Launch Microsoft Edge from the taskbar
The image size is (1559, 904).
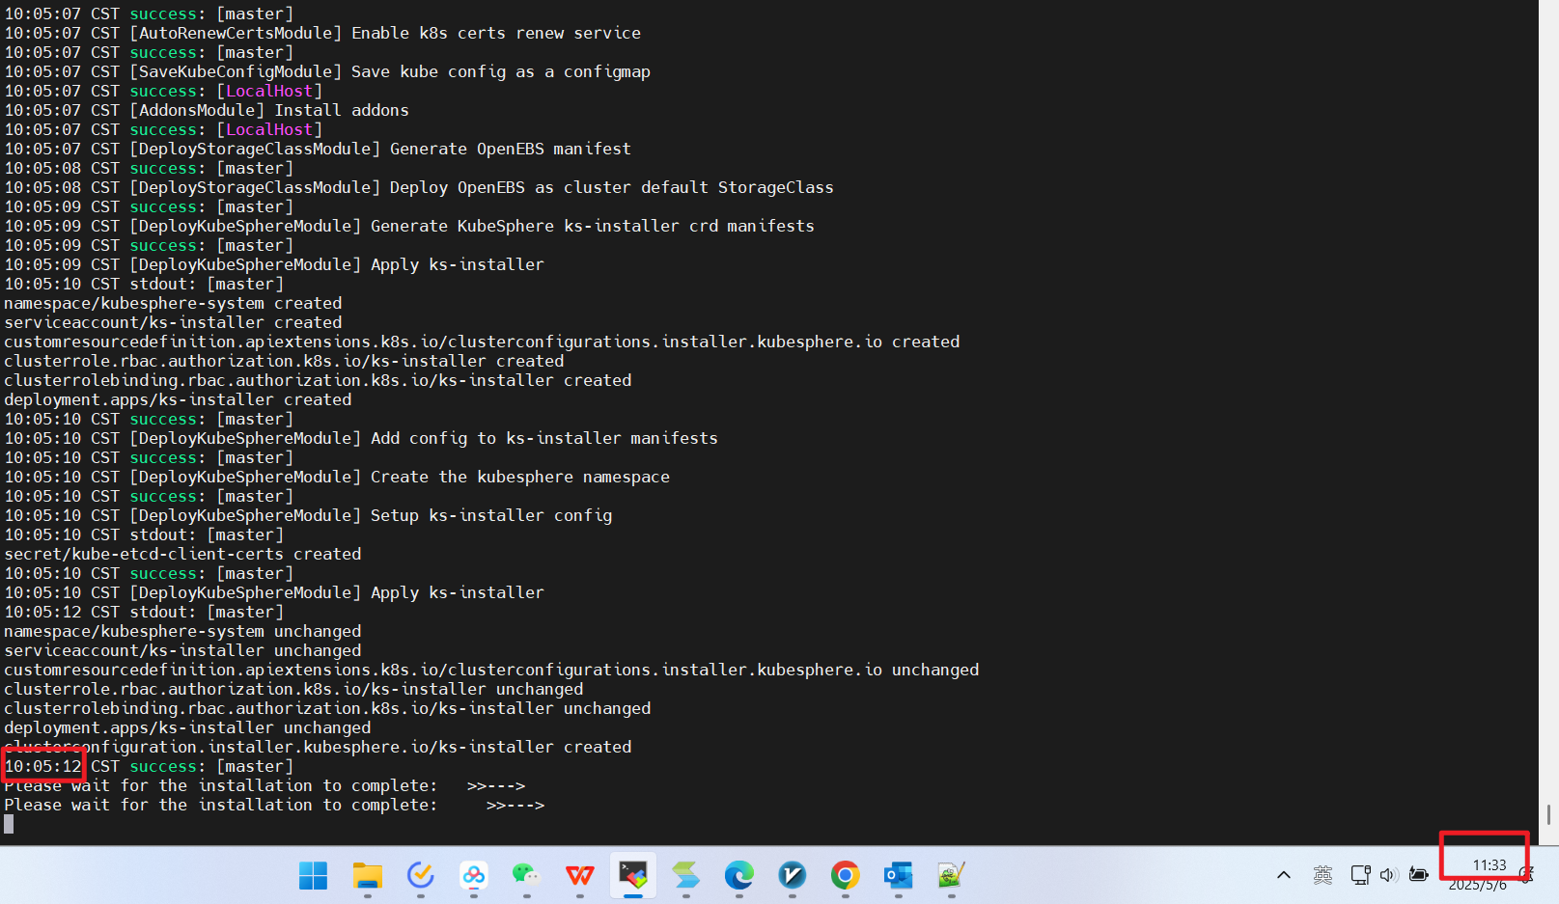coord(738,875)
